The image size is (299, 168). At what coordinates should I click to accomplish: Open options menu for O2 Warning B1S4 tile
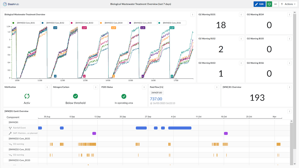pos(289,14)
